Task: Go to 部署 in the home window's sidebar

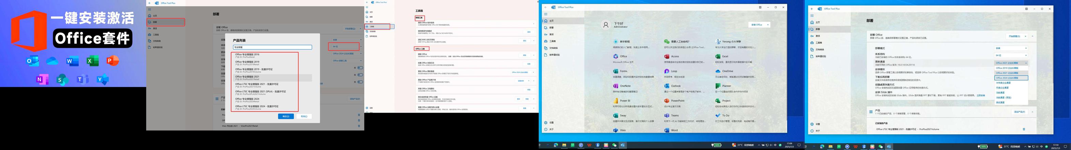Action: coord(563,28)
